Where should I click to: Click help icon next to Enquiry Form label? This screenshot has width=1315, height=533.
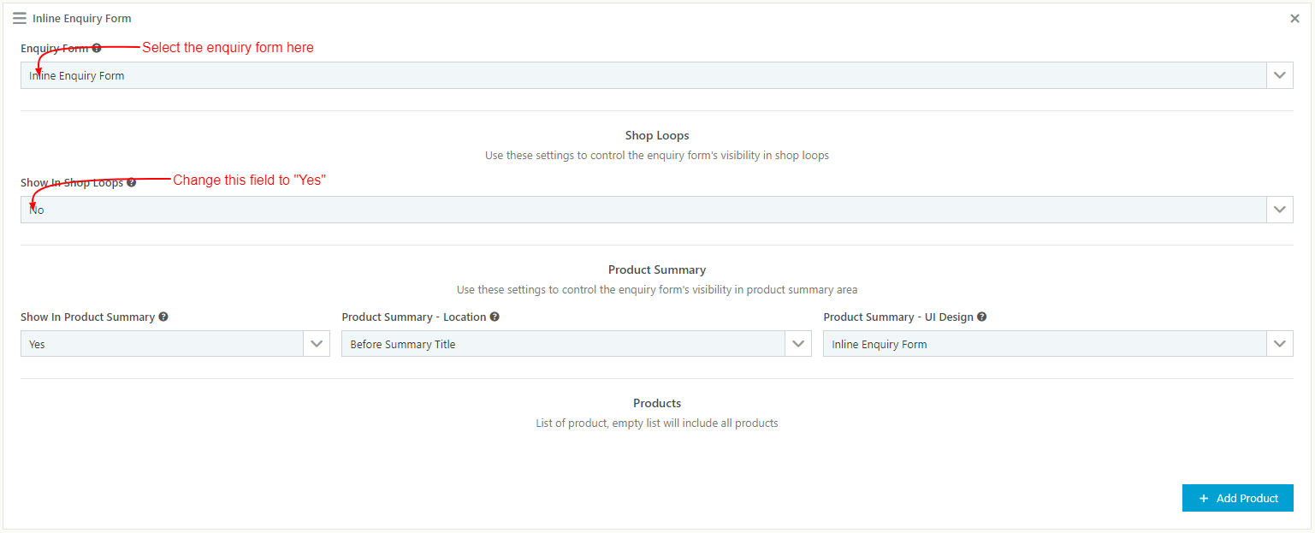(97, 49)
